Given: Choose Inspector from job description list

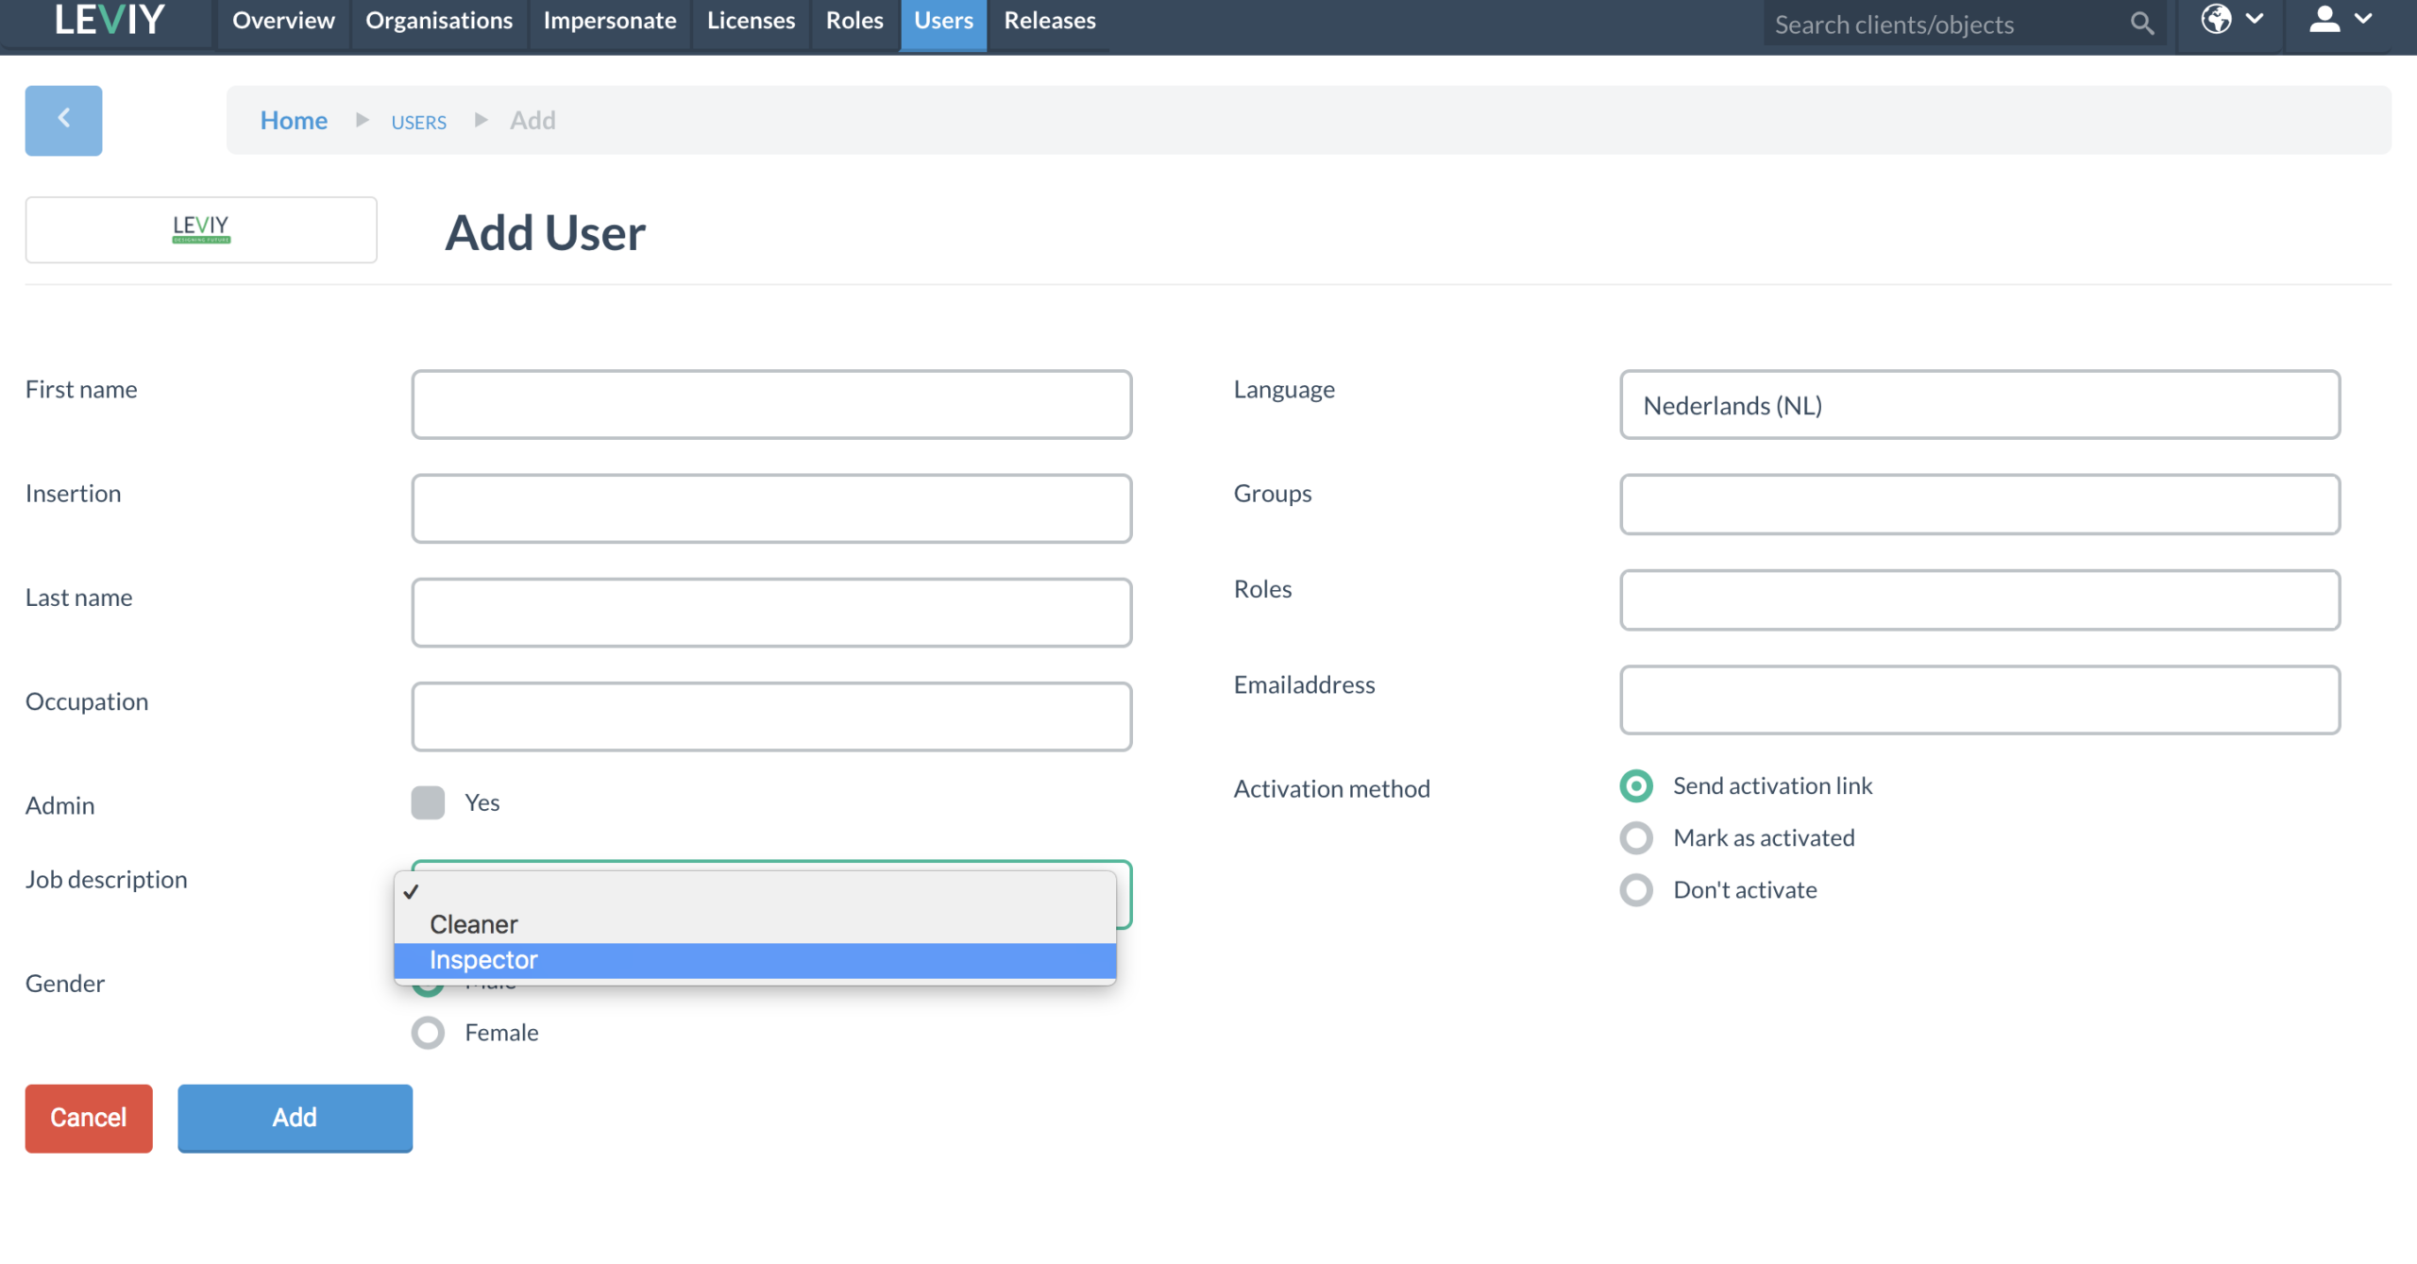Looking at the screenshot, I should [755, 960].
